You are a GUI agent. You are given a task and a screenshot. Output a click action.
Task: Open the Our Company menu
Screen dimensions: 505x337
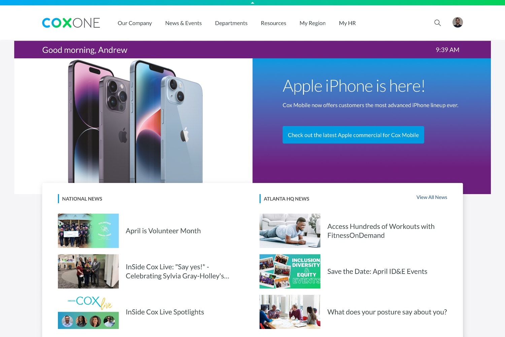point(135,23)
